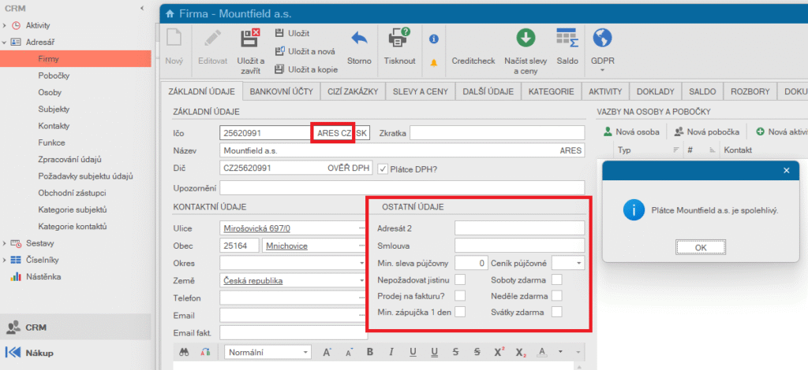This screenshot has width=808, height=370.
Task: Select Pobočky in the Adresář tree
Action: coord(54,76)
